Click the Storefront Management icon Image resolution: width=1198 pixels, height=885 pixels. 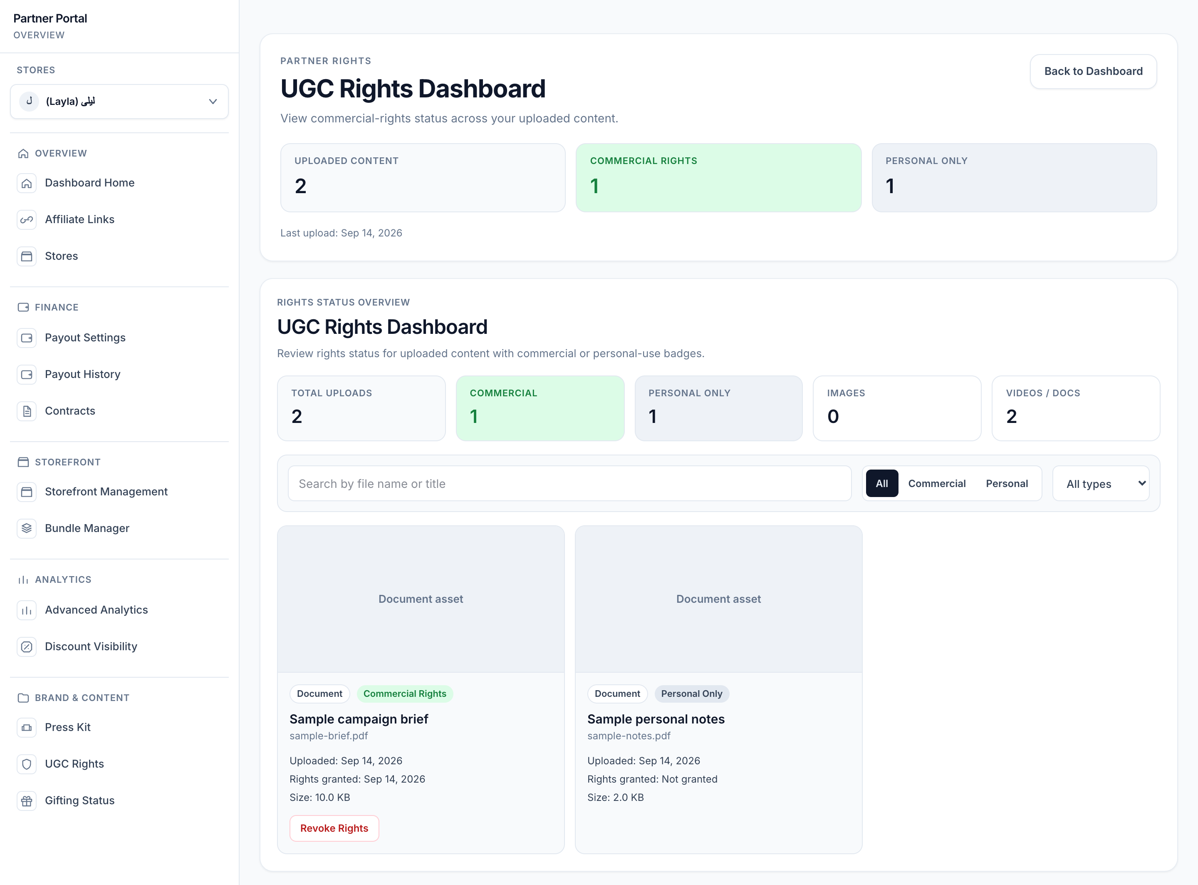coord(27,492)
